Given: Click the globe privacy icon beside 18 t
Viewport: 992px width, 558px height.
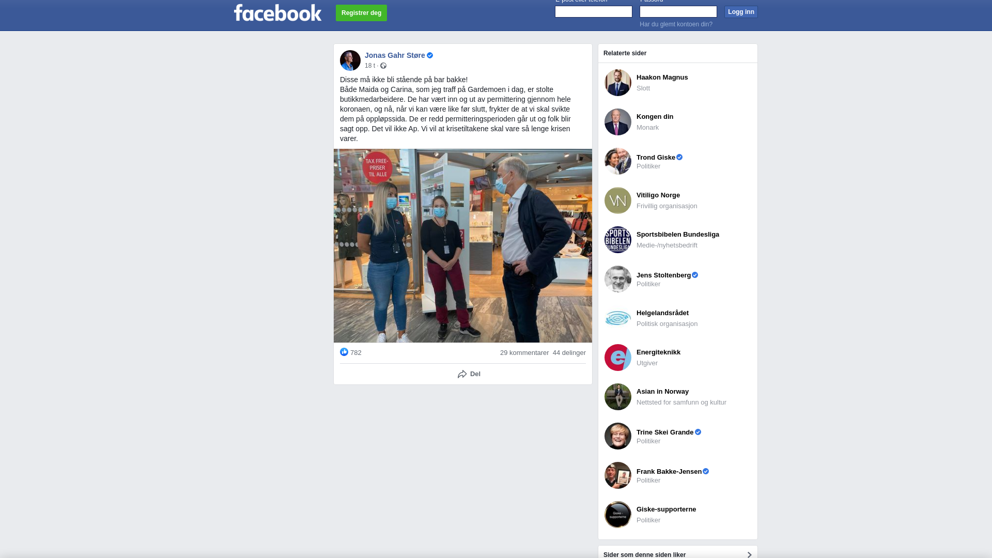Looking at the screenshot, I should click(x=383, y=66).
